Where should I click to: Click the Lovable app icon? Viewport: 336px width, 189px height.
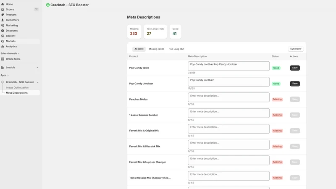3,67
